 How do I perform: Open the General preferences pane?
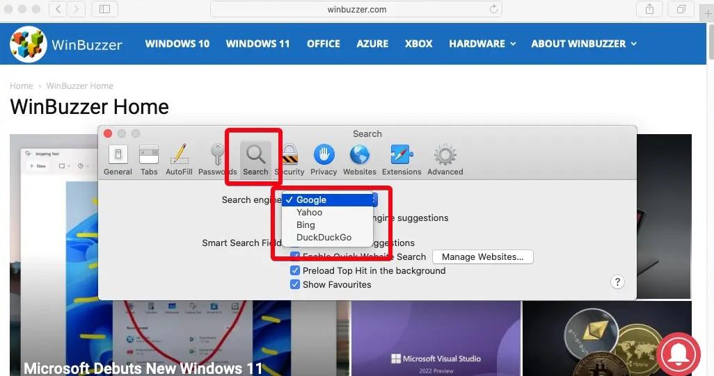click(x=118, y=159)
